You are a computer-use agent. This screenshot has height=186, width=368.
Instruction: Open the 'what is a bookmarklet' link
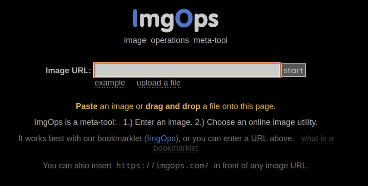pyautogui.click(x=317, y=138)
